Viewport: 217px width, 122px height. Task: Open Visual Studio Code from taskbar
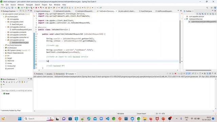click(107, 119)
